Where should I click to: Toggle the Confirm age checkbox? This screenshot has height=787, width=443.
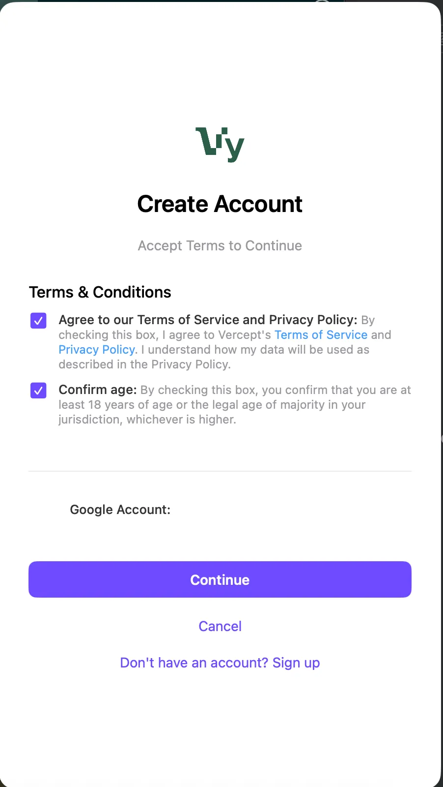coord(38,391)
